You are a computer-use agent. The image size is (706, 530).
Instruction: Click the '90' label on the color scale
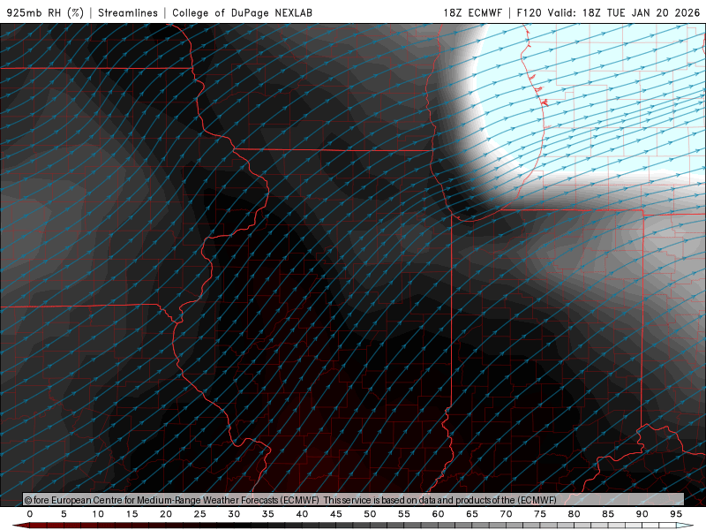tap(642, 514)
